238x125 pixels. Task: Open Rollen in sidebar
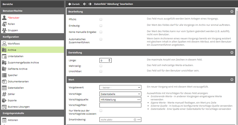(x=11, y=24)
